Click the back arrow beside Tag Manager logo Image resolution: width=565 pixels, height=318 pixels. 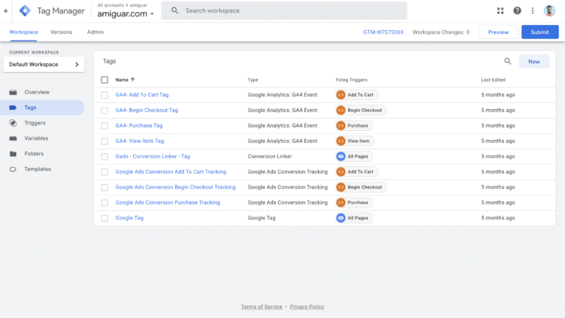(7, 11)
